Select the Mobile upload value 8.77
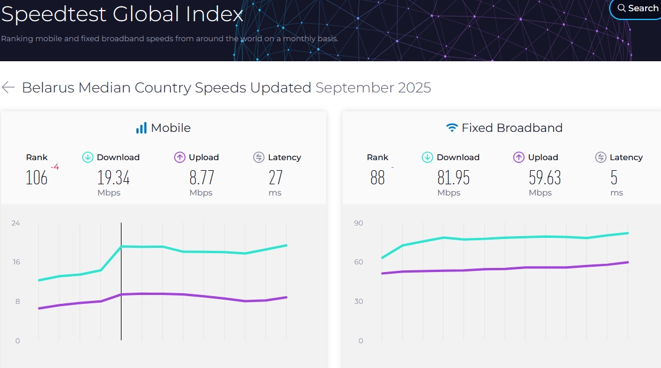The width and height of the screenshot is (661, 368). click(202, 178)
